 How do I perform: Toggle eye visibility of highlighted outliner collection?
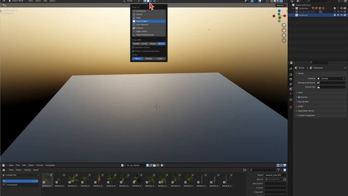tap(341, 15)
